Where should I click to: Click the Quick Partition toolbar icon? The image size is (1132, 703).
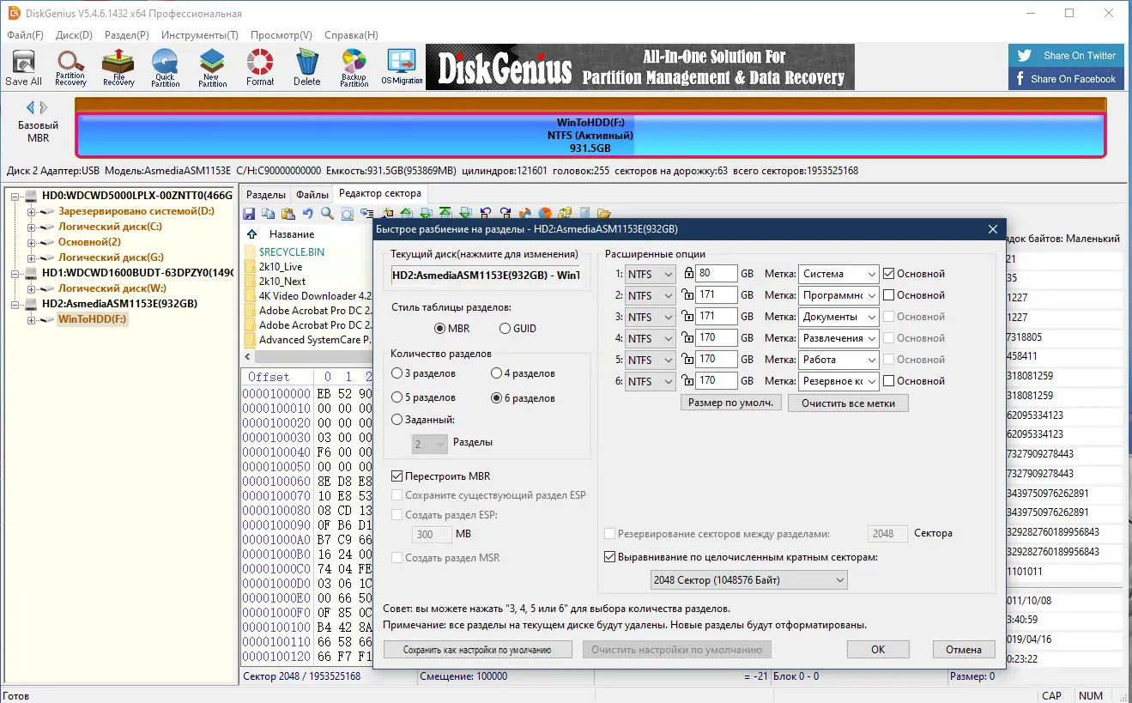pyautogui.click(x=165, y=68)
